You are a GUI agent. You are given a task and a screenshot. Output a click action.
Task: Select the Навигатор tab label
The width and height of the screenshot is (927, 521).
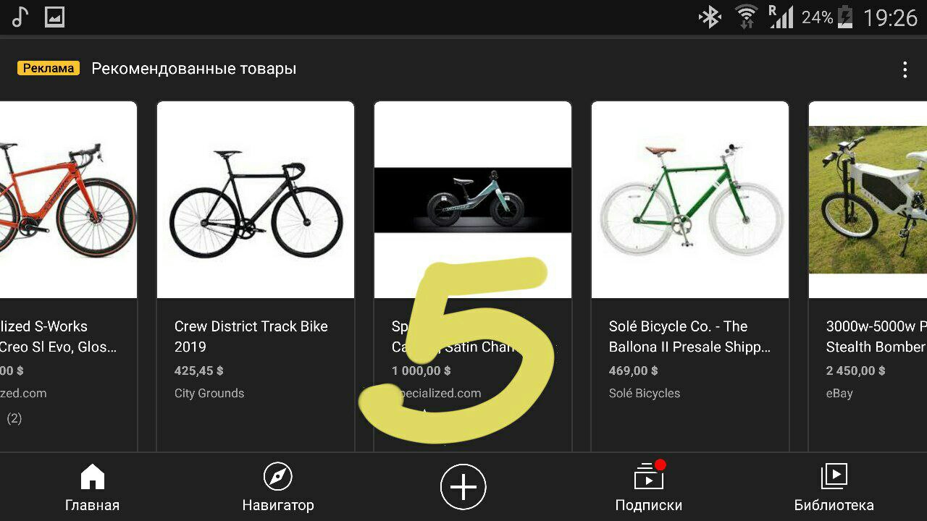[278, 505]
